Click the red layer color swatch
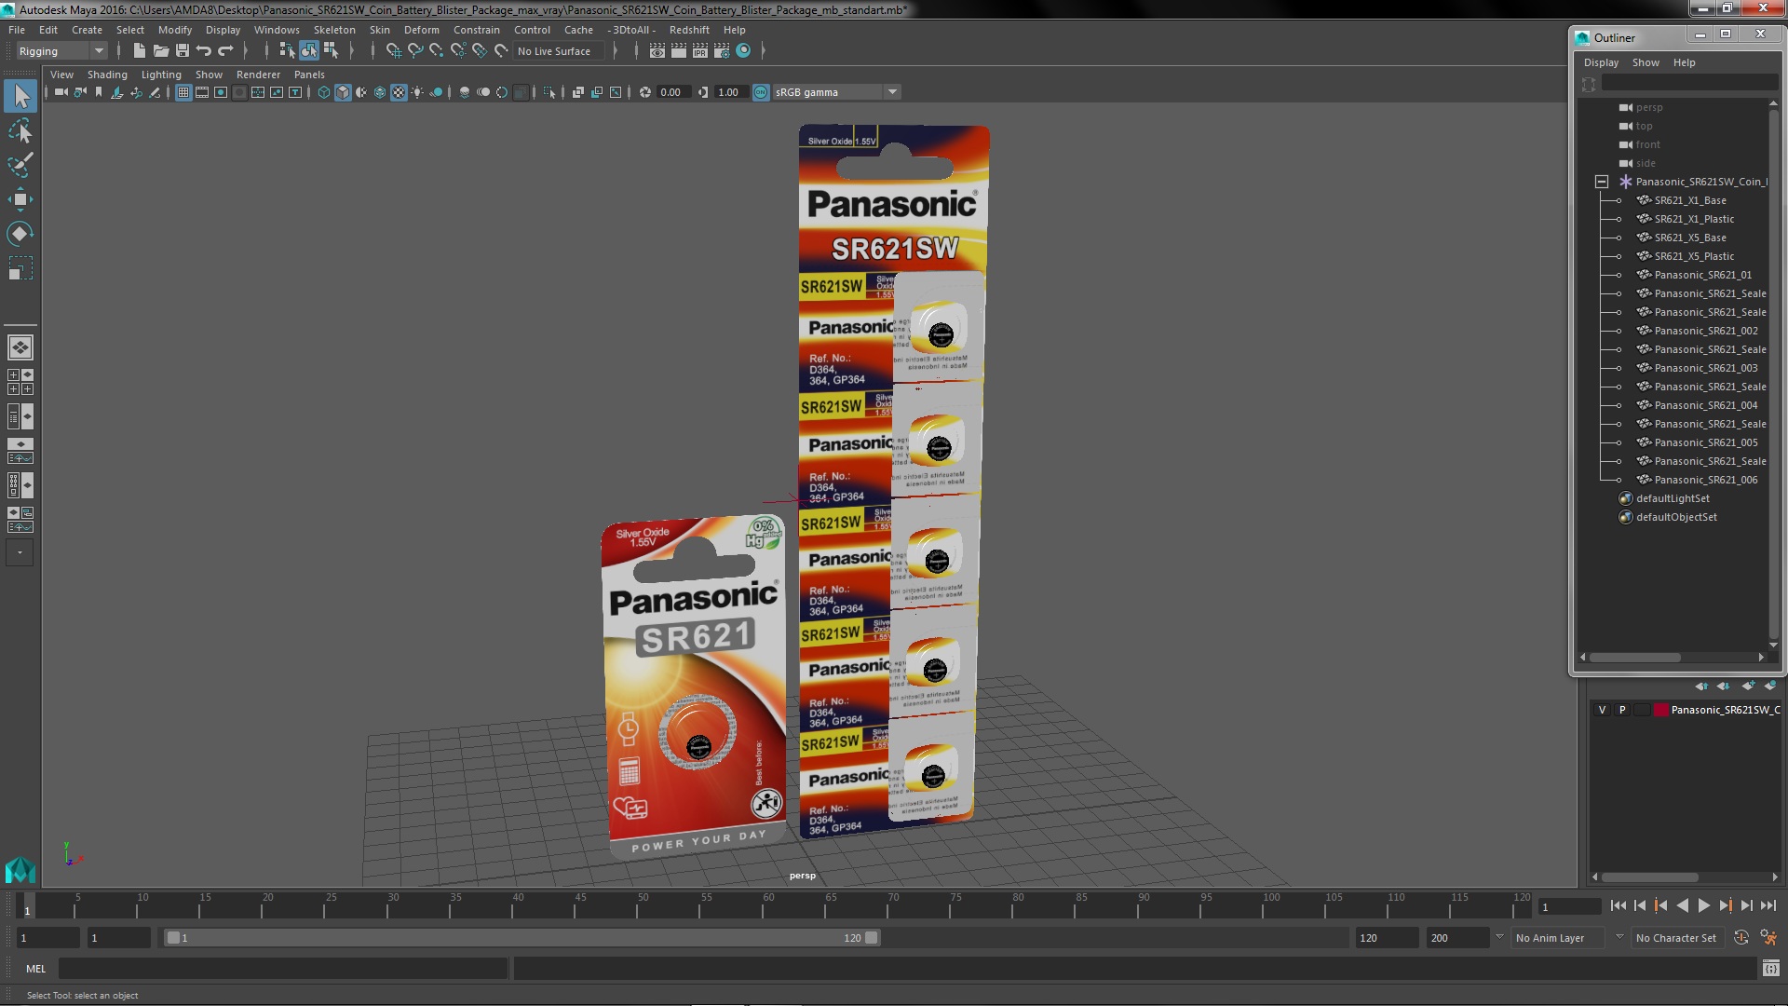 [1660, 710]
